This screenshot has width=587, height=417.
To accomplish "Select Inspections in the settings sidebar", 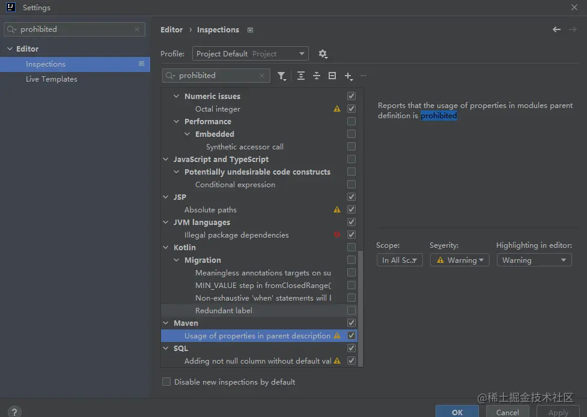I will [75, 64].
